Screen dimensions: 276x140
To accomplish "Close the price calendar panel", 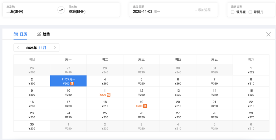I will 268,34.
